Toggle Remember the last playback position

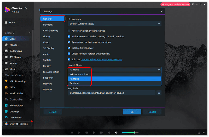(69, 42)
